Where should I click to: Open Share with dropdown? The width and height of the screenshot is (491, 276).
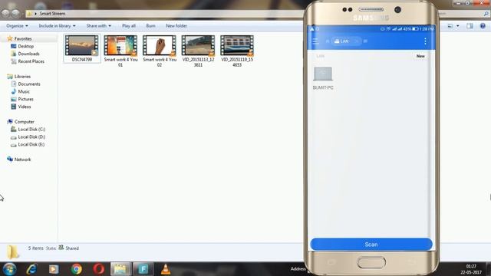click(x=99, y=25)
